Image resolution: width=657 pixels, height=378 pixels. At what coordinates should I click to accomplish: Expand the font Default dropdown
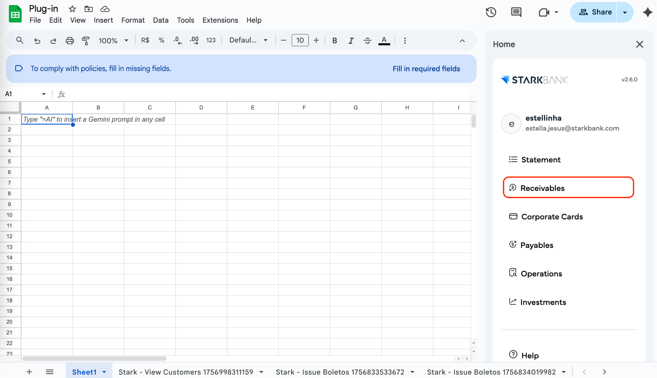[248, 40]
